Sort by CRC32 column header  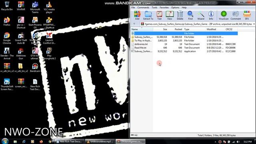231,29
